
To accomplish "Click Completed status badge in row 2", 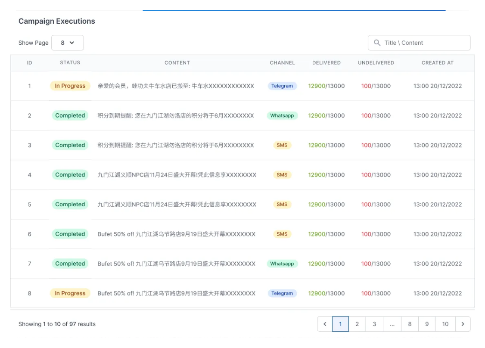I will click(x=70, y=115).
